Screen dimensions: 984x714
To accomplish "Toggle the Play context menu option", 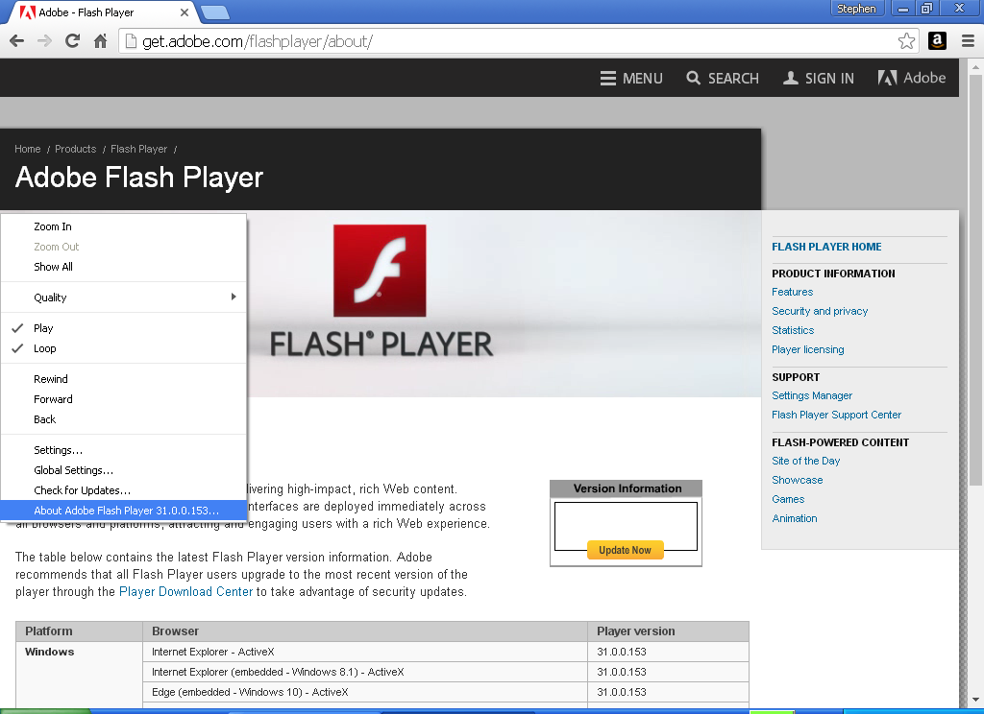I will point(124,328).
